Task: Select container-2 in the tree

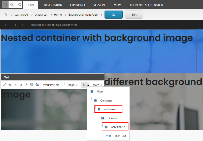Action: [x=118, y=127]
